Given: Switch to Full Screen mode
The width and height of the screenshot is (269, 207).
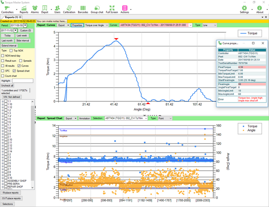Looking at the screenshot, I should coord(112,8).
